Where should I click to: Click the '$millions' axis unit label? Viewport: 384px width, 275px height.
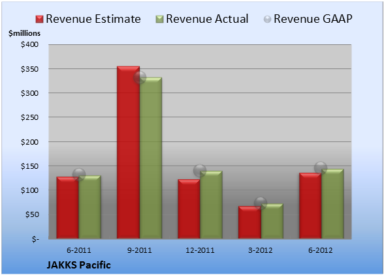click(24, 33)
